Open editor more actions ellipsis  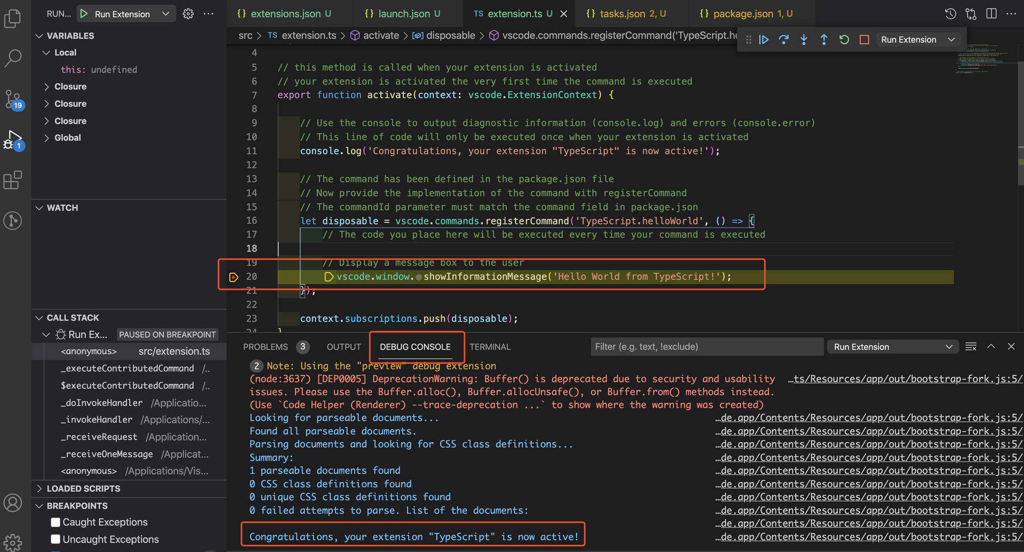tap(1011, 14)
